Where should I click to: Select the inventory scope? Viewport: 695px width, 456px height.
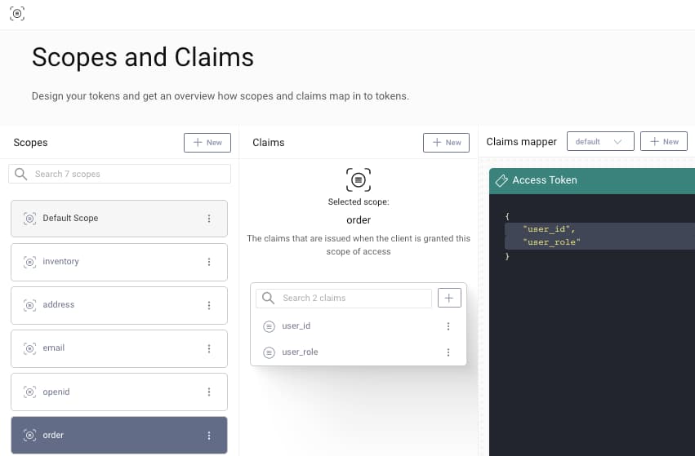coord(106,262)
